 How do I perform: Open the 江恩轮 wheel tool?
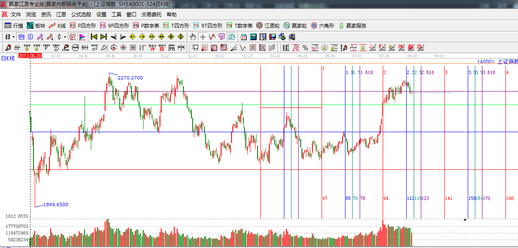pos(268,26)
